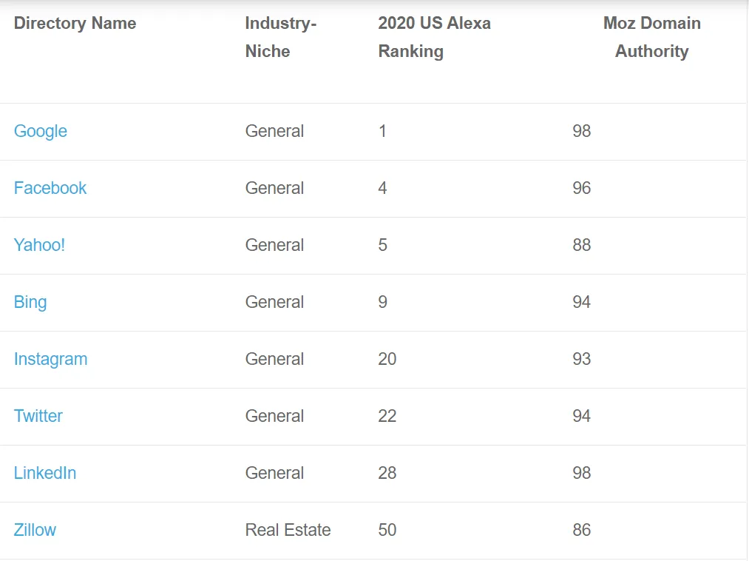The width and height of the screenshot is (749, 561).
Task: Click Facebook's domain authority value 96
Action: [582, 188]
